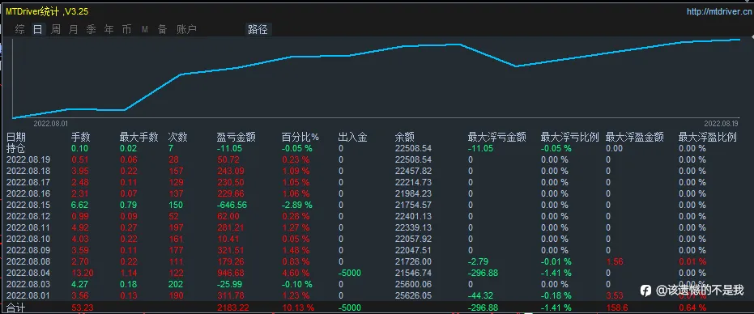Switch to the 年 yearly tab
Screen dimensions: 754x314
(109, 30)
